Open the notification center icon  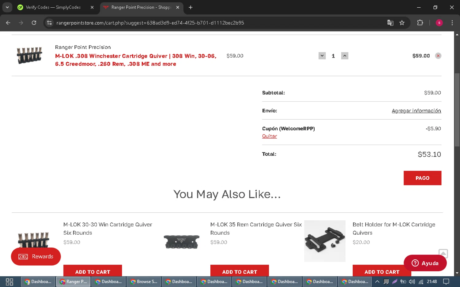(x=446, y=282)
